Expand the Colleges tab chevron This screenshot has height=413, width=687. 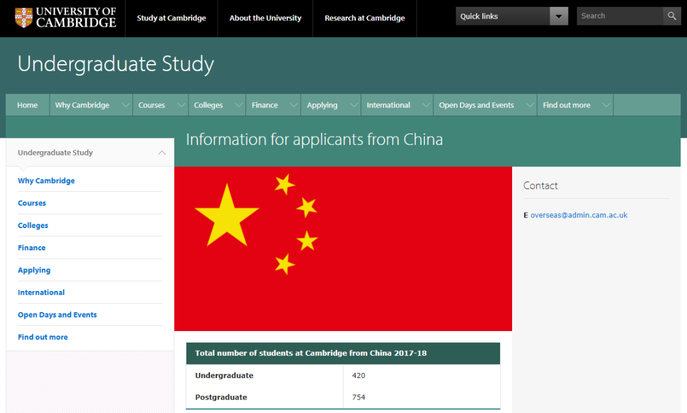tap(239, 105)
